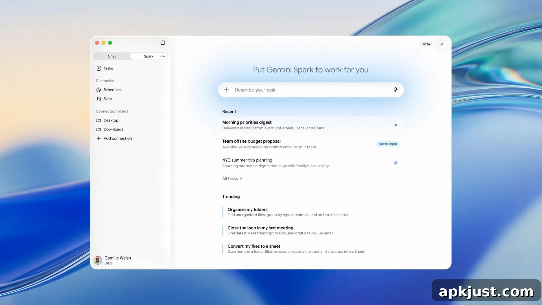Click the plus icon beside Add connection
The height and width of the screenshot is (305, 542).
click(99, 138)
